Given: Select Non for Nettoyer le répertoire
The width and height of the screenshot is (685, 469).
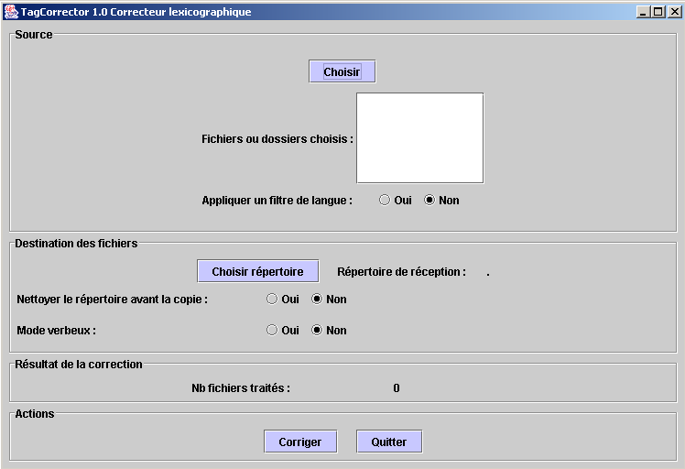Looking at the screenshot, I should point(318,299).
